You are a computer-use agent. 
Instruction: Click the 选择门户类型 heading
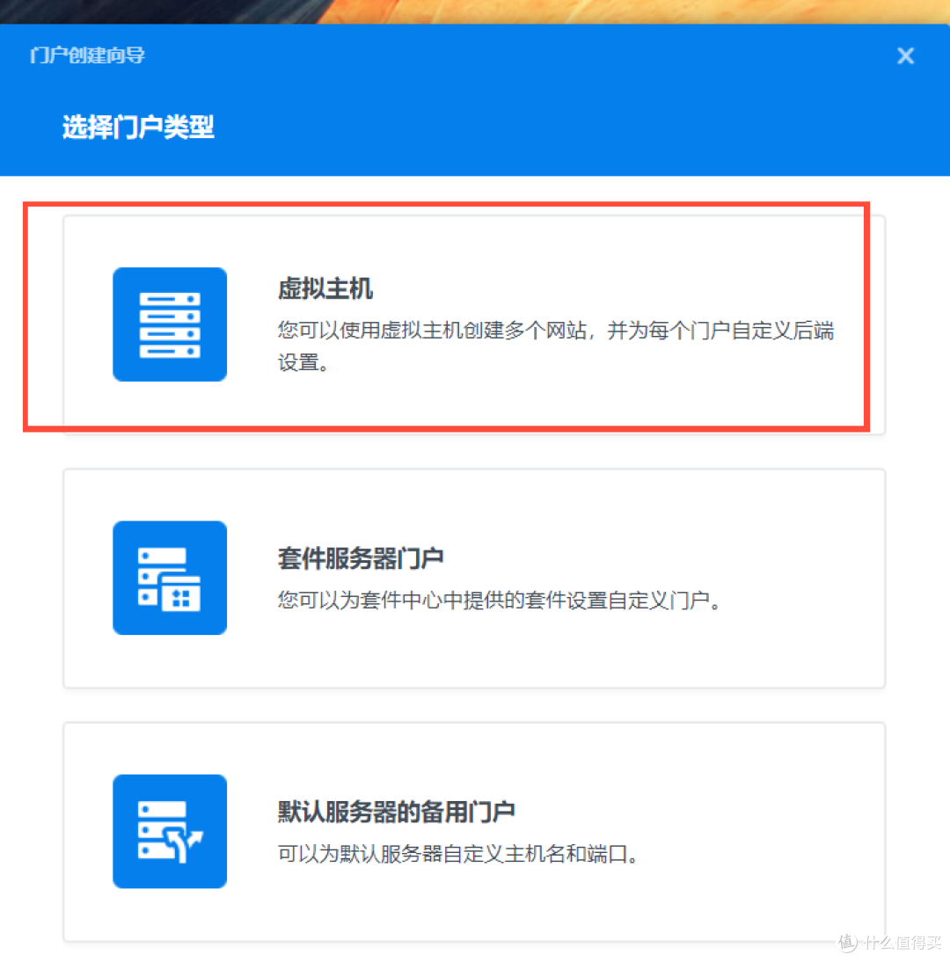[137, 126]
